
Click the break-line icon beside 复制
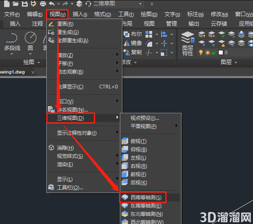(x=149, y=52)
